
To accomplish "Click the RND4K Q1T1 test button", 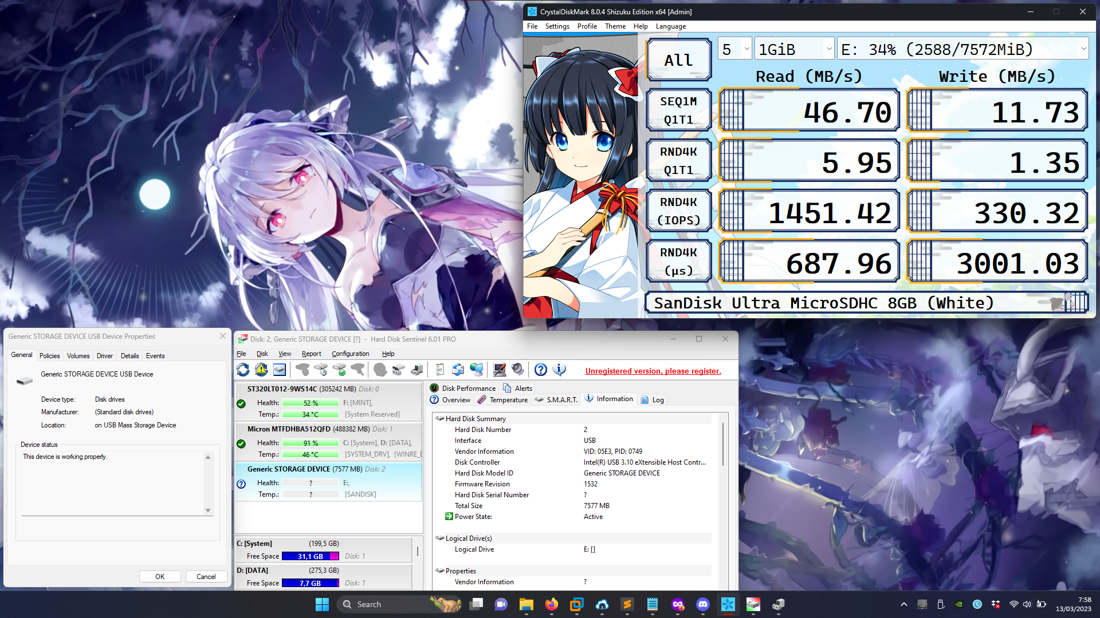I will [x=678, y=160].
